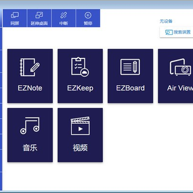The width and height of the screenshot is (193, 193).
Task: Click the 同屏 mirror screen button
Action: [15, 18]
